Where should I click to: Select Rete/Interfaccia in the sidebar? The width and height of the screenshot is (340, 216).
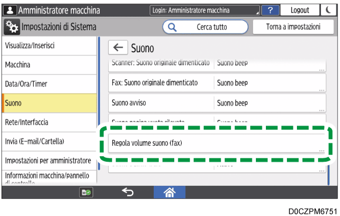(x=48, y=122)
